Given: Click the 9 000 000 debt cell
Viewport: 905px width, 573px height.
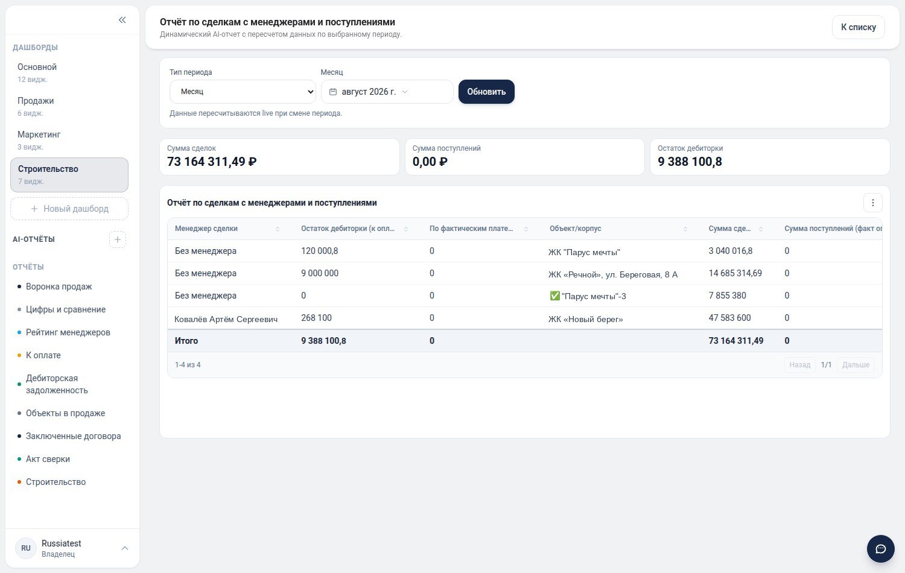Looking at the screenshot, I should click(x=320, y=273).
